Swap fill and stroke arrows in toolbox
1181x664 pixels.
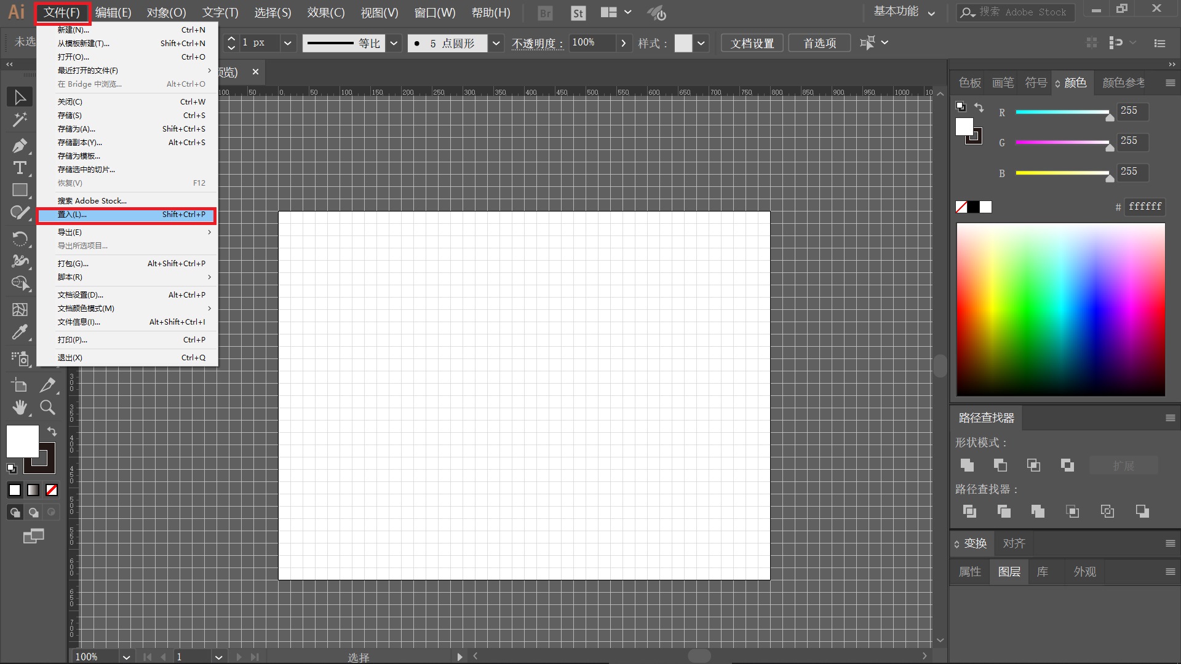tap(52, 431)
